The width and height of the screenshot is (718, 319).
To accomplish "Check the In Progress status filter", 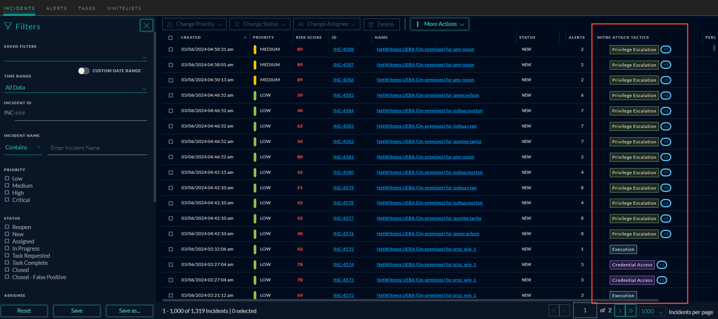I will coord(7,248).
